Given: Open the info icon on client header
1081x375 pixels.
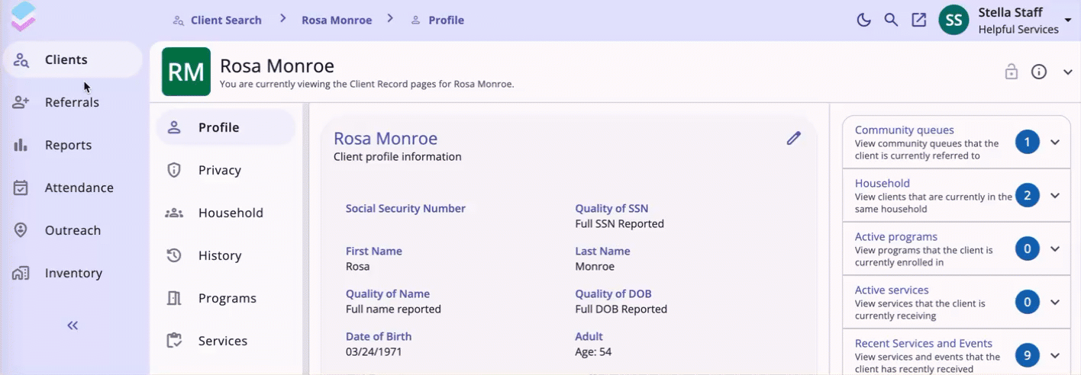Looking at the screenshot, I should pyautogui.click(x=1039, y=72).
